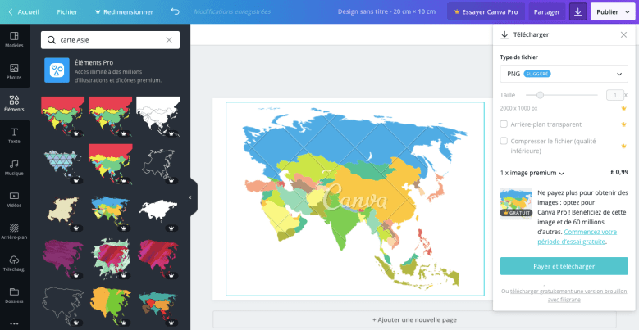The image size is (639, 330).
Task: Click the download icon in top bar
Action: pyautogui.click(x=577, y=12)
